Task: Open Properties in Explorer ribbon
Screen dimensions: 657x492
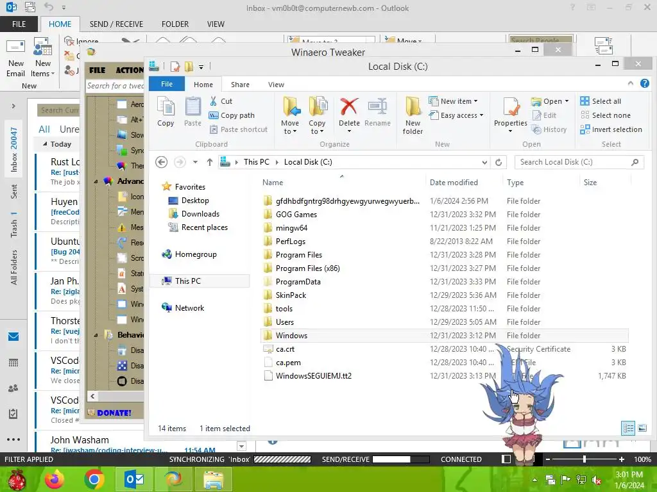Action: pyautogui.click(x=510, y=115)
